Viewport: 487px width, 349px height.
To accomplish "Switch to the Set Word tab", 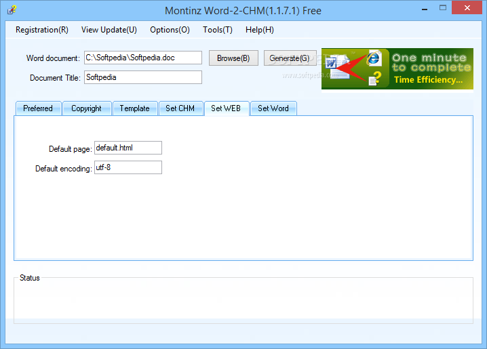I will coord(273,108).
